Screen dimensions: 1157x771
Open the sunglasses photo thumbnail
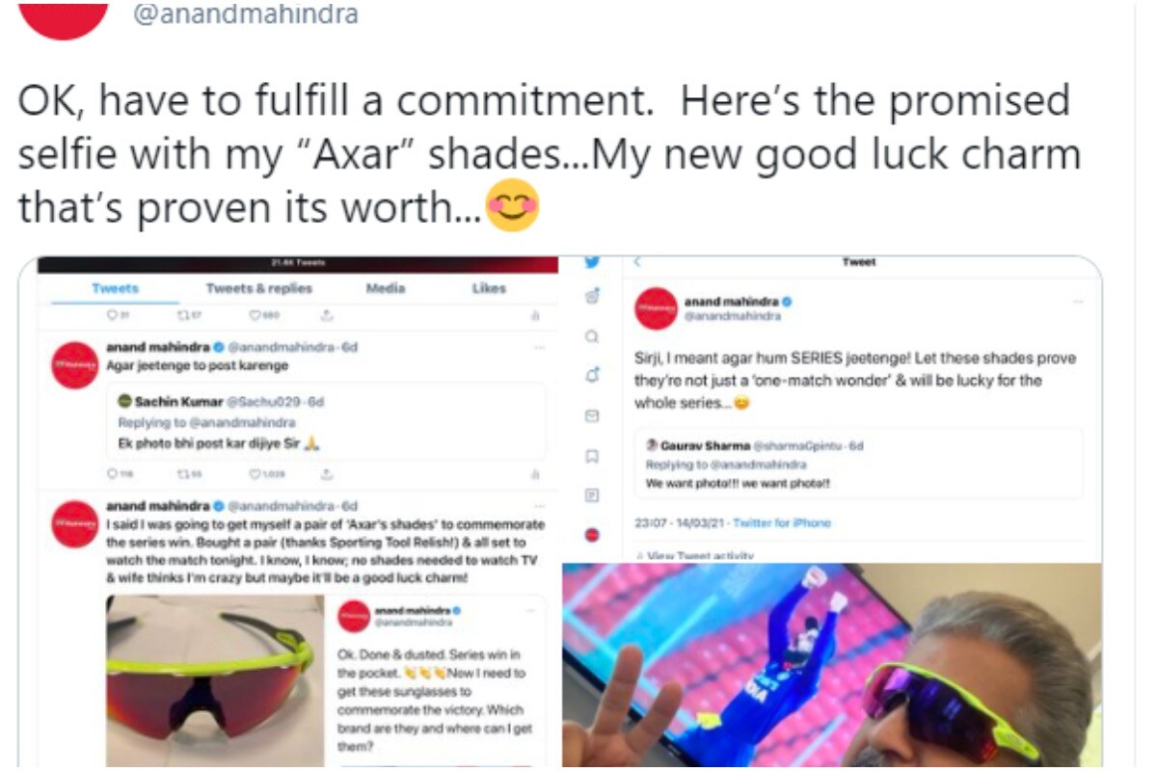pos(215,680)
